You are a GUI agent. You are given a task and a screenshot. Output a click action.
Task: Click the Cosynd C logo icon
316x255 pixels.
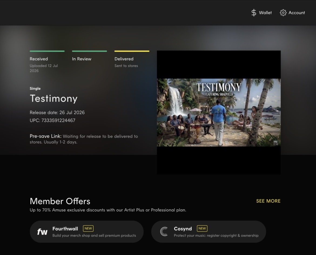(x=164, y=231)
